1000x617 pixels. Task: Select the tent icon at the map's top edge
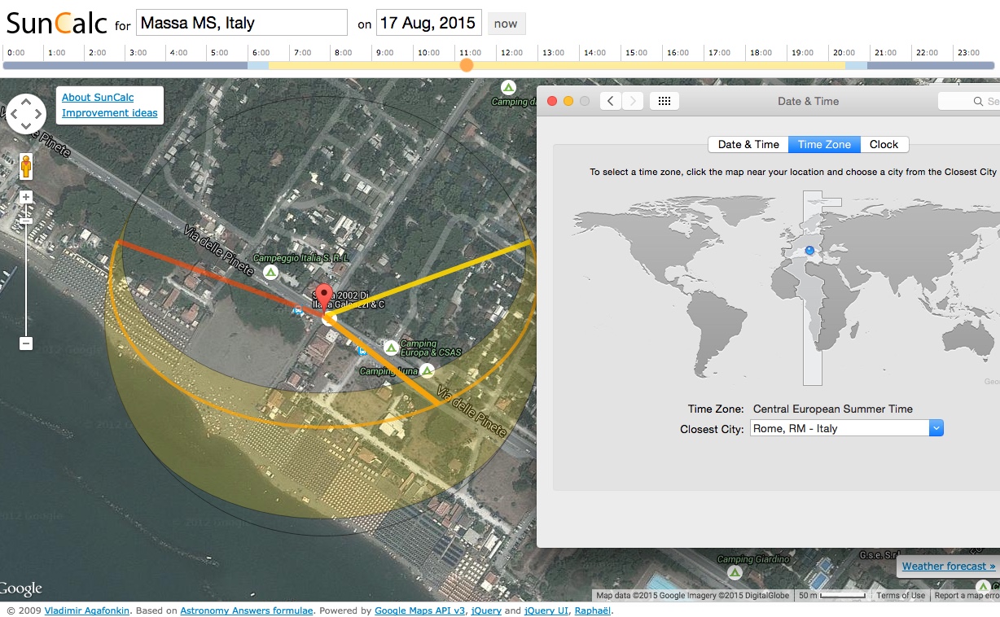pos(508,87)
